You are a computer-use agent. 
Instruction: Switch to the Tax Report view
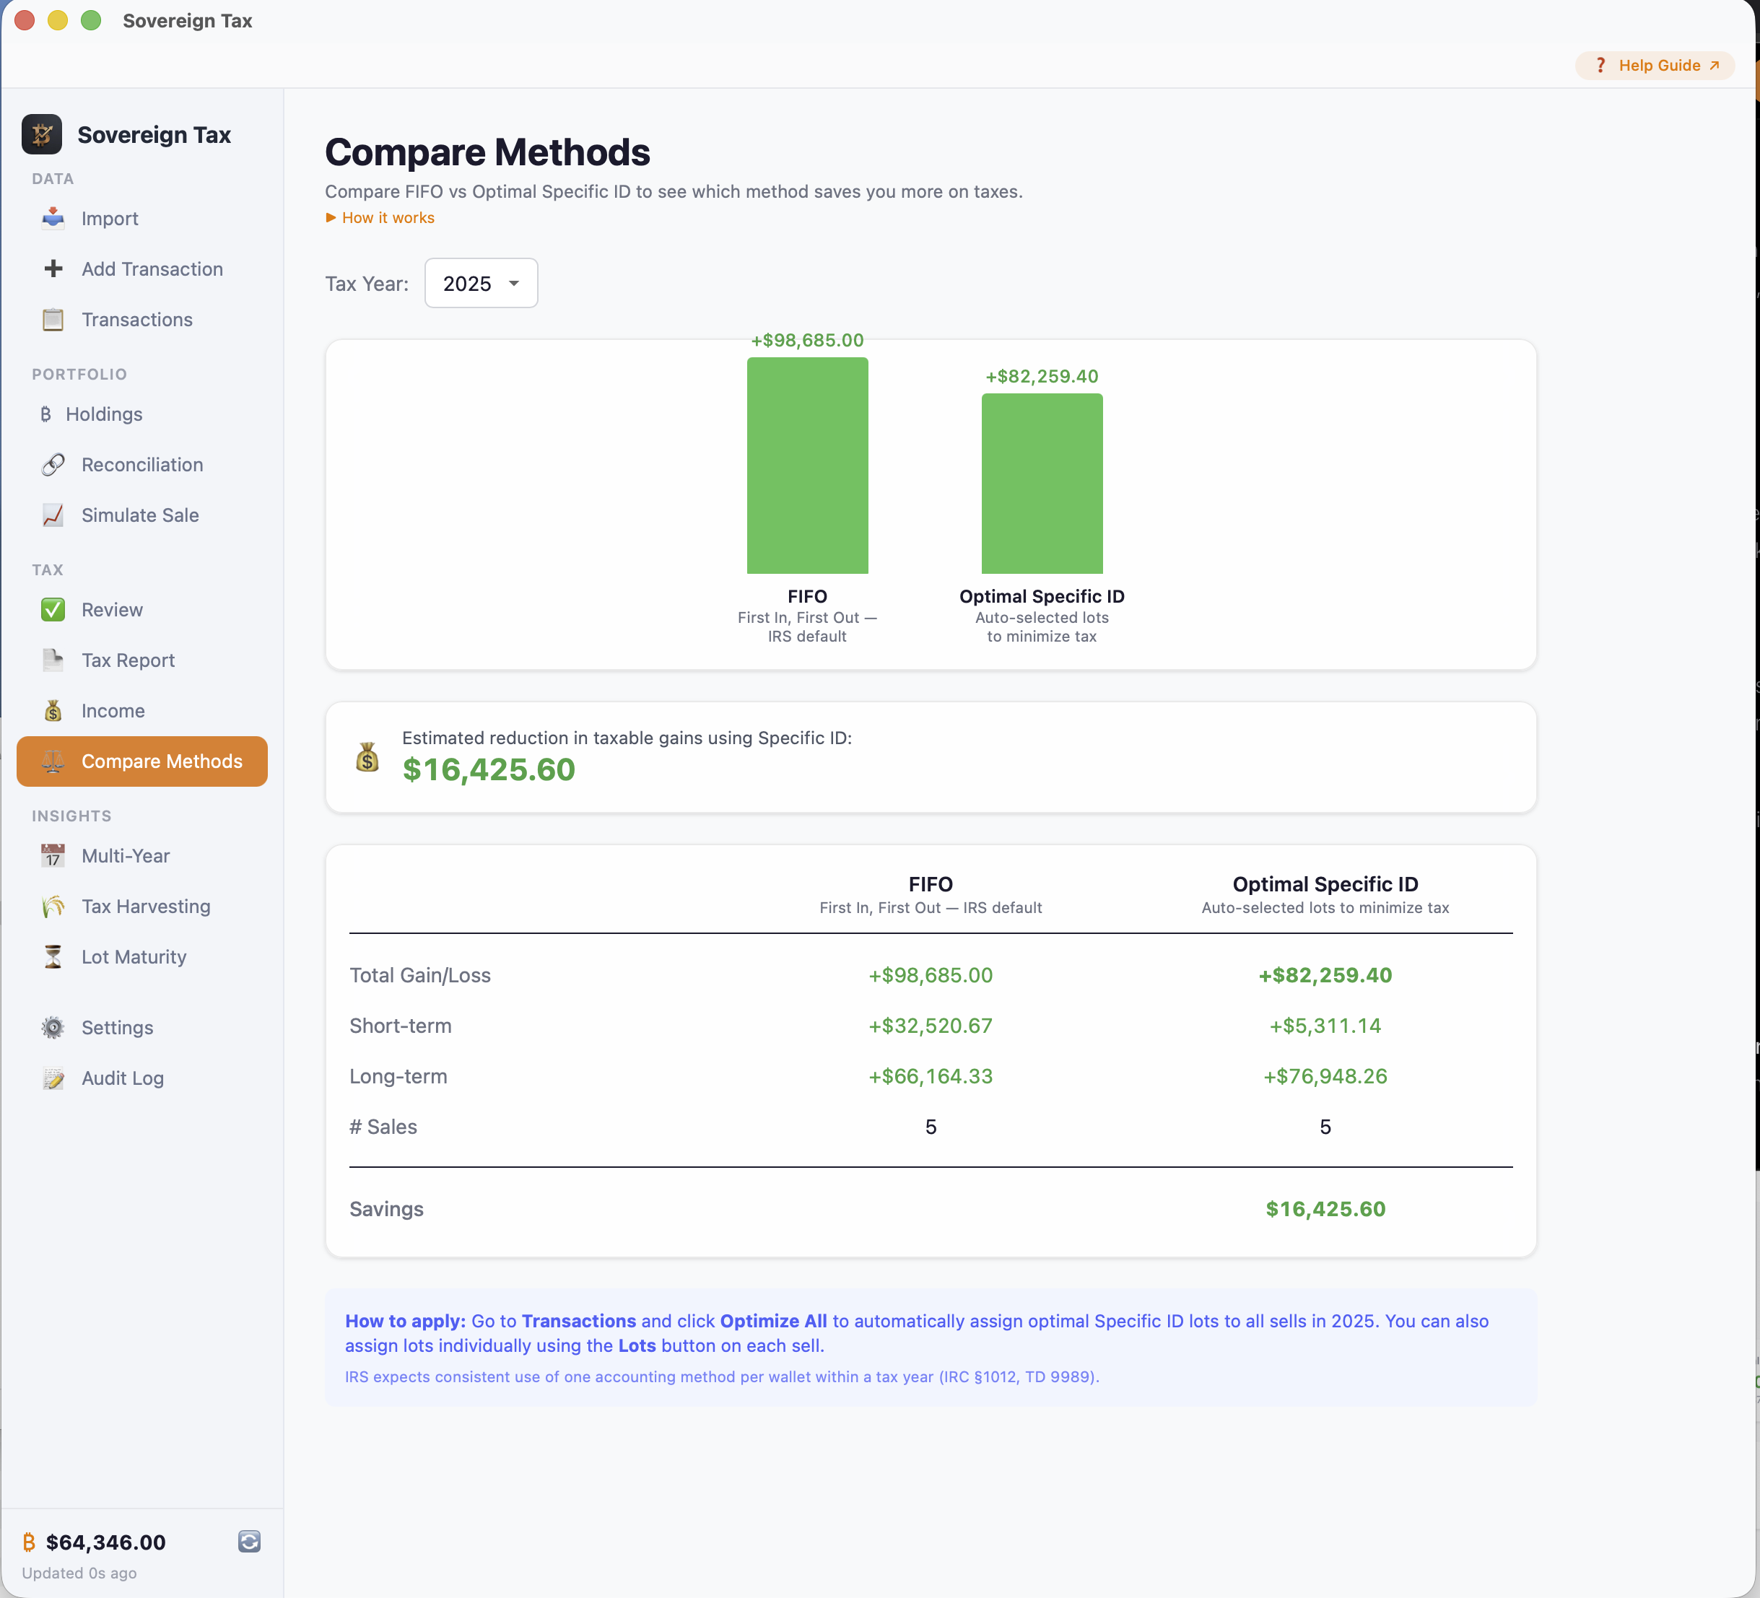128,660
